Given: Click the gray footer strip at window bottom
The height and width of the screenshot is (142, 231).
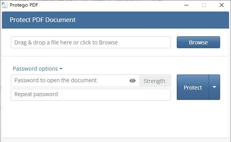Looking at the screenshot, I should 115,140.
